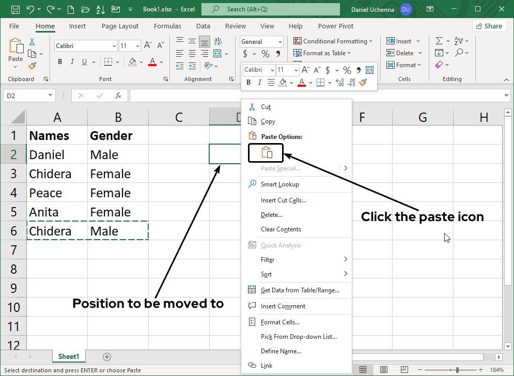This screenshot has width=514, height=376.
Task: Click the Undo arrow in the title bar
Action: point(30,9)
